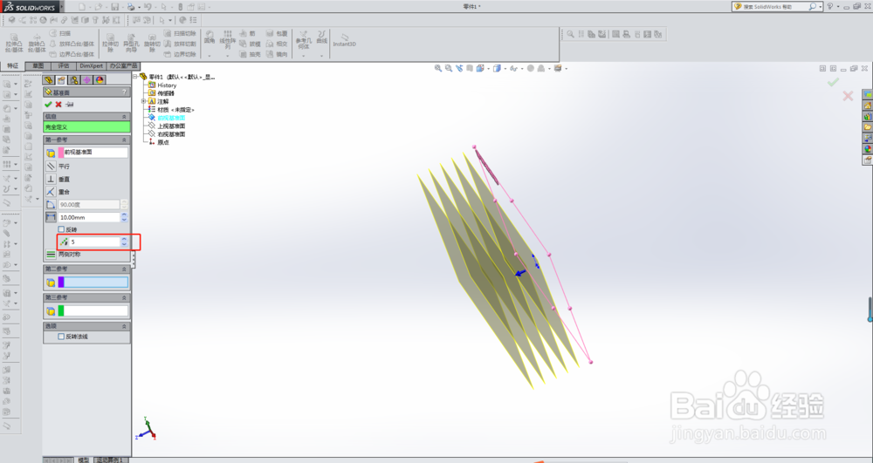The image size is (873, 463).
Task: Click the Zoom to Area icon in view toolbar
Action: [449, 68]
